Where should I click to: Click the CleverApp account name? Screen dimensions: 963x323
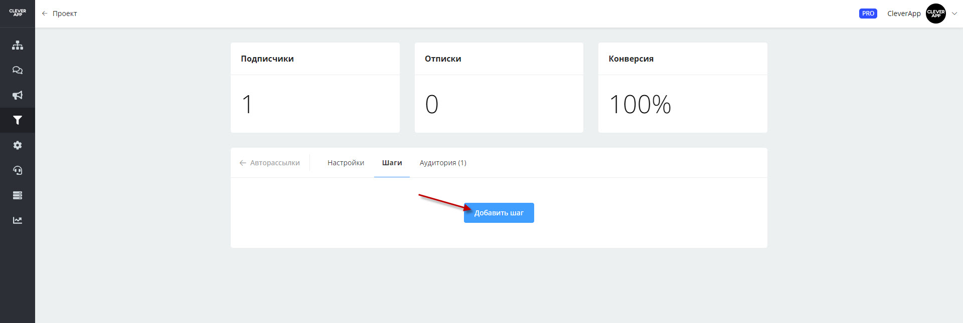point(904,14)
